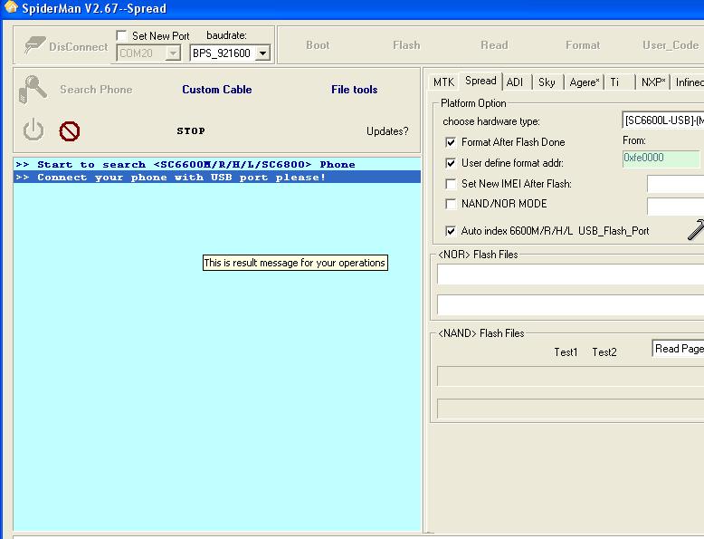Click the NAND/NOR MODE value field
Screen dimensions: 704x539
(675, 207)
